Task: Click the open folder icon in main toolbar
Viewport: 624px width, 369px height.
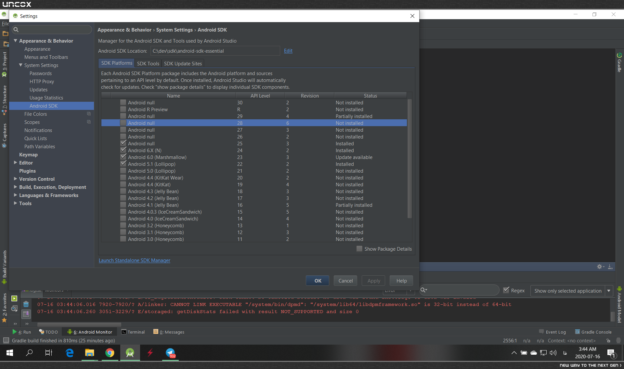Action: tap(5, 33)
